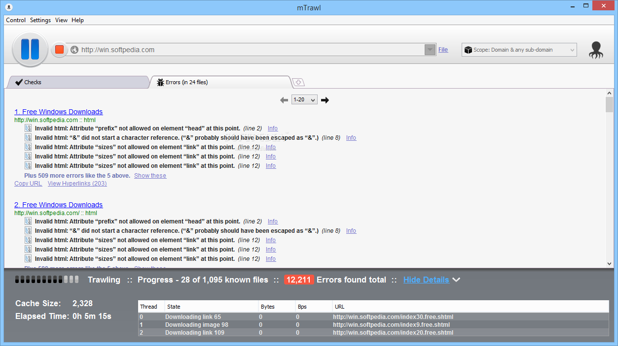
Task: Add a new tab with the plus button
Action: point(298,82)
